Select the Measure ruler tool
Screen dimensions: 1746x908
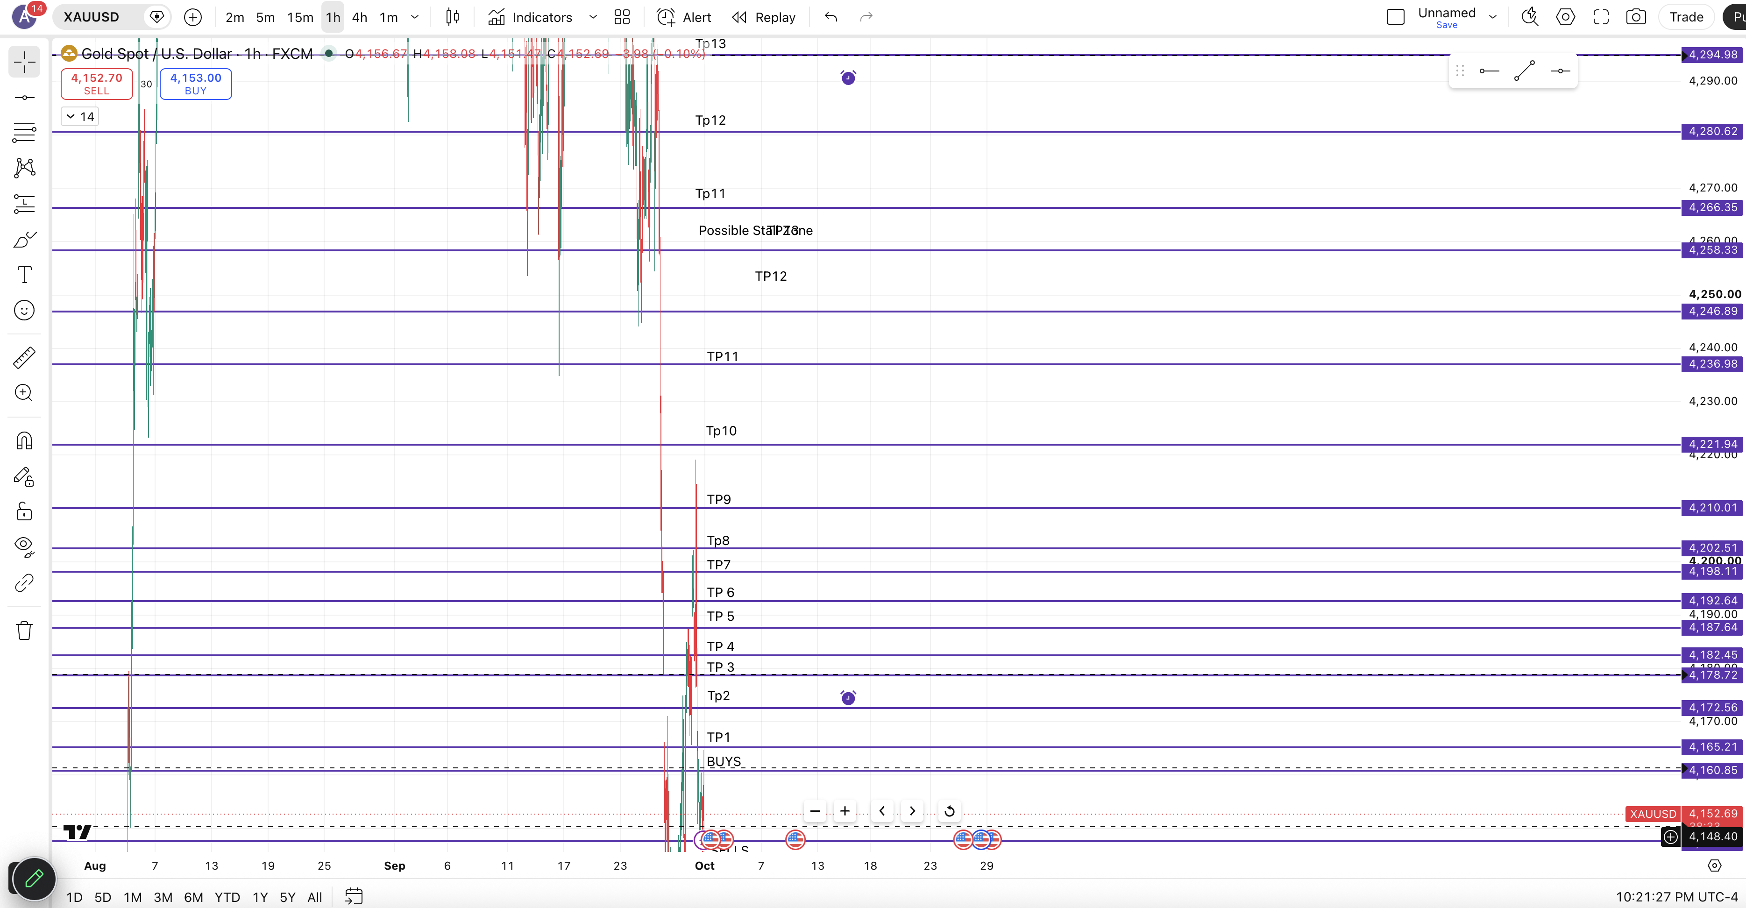[x=24, y=357]
